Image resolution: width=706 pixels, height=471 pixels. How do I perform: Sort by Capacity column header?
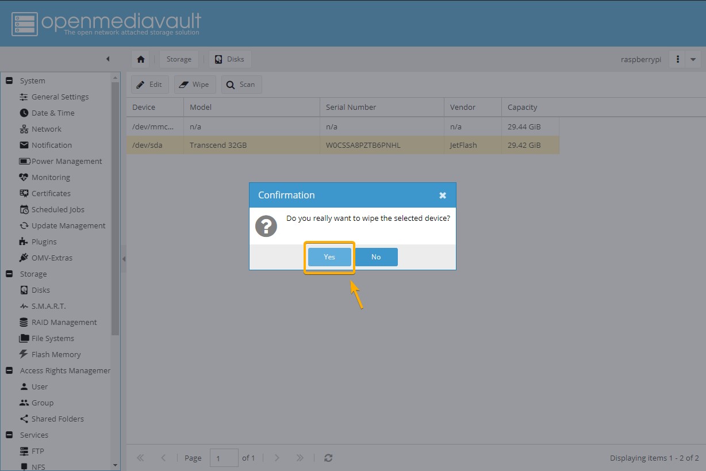click(530, 108)
